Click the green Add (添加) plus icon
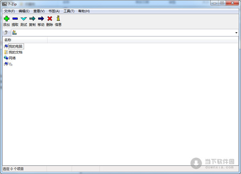This screenshot has width=241, height=174. pyautogui.click(x=6, y=18)
